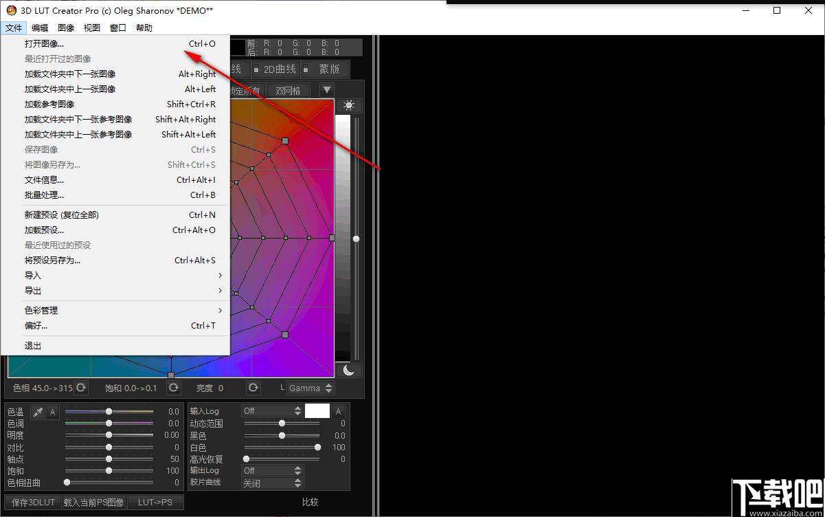Viewport: 825px width, 517px height.
Task: Click the sun brightness icon above luminance bar
Action: pos(349,105)
